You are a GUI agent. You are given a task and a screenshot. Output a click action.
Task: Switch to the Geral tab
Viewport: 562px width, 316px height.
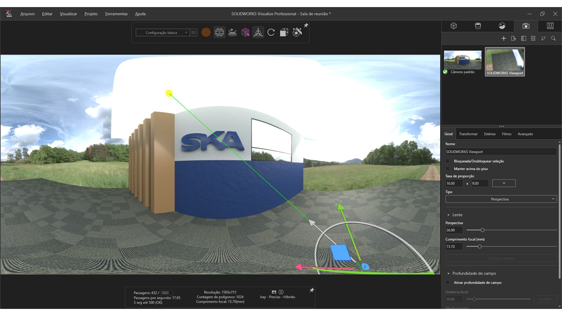click(448, 134)
